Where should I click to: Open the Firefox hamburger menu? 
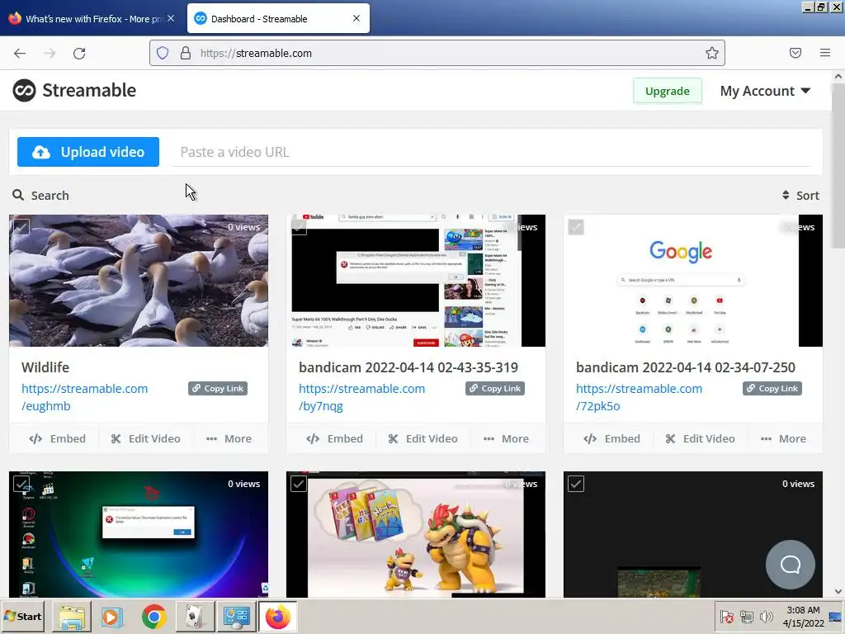tap(825, 53)
